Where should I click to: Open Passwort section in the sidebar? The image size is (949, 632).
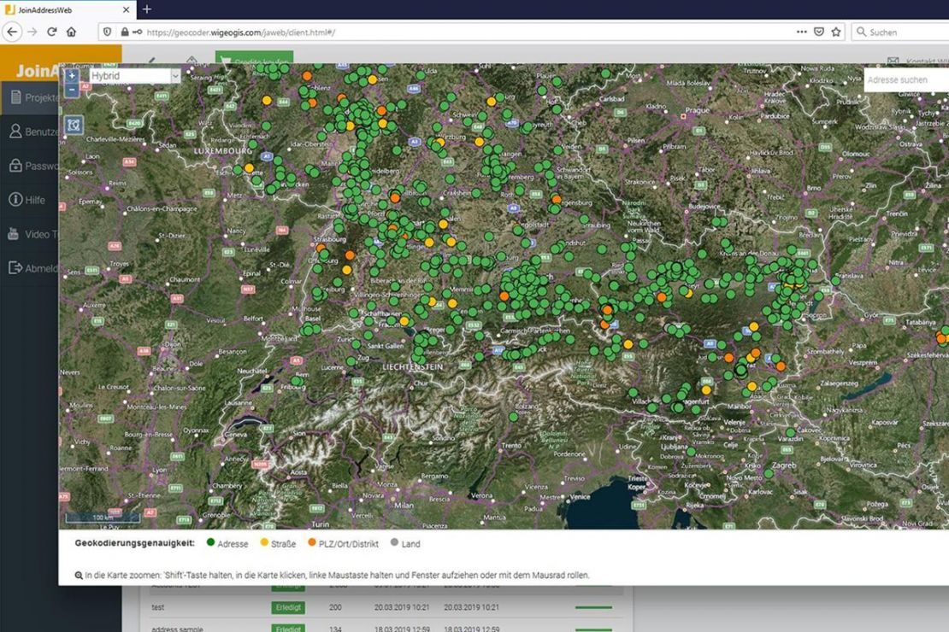(x=30, y=166)
